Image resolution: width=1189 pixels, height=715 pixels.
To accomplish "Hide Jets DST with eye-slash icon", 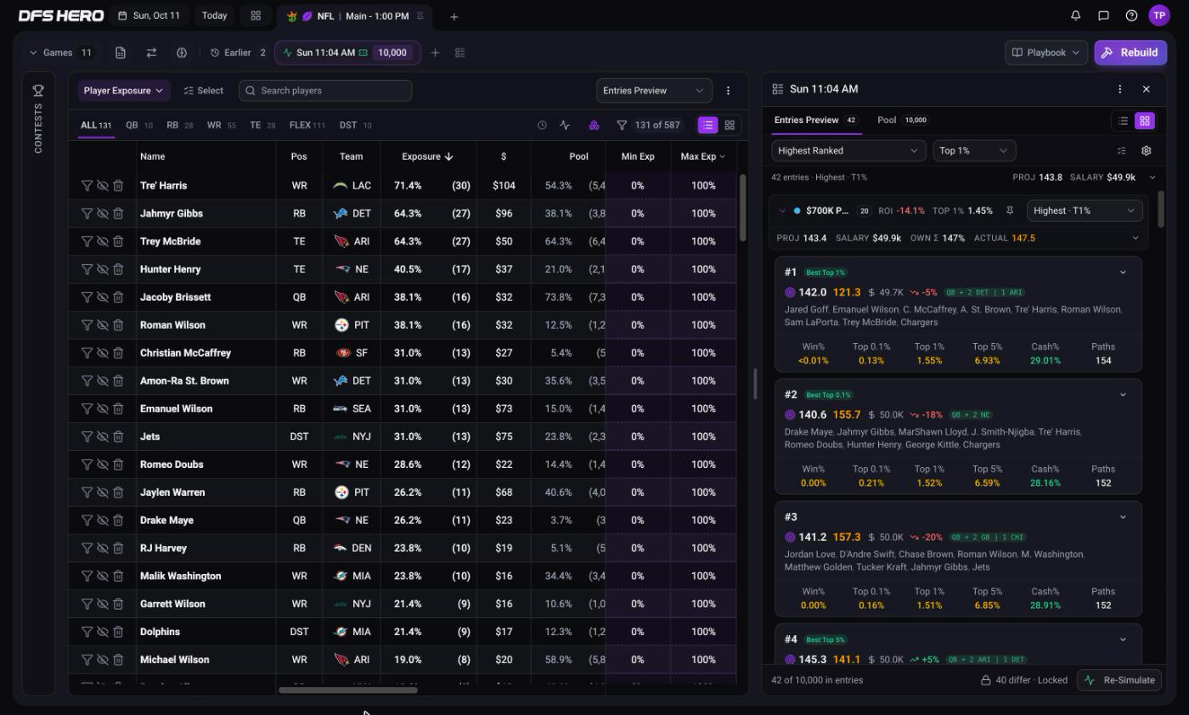I will 102,436.
